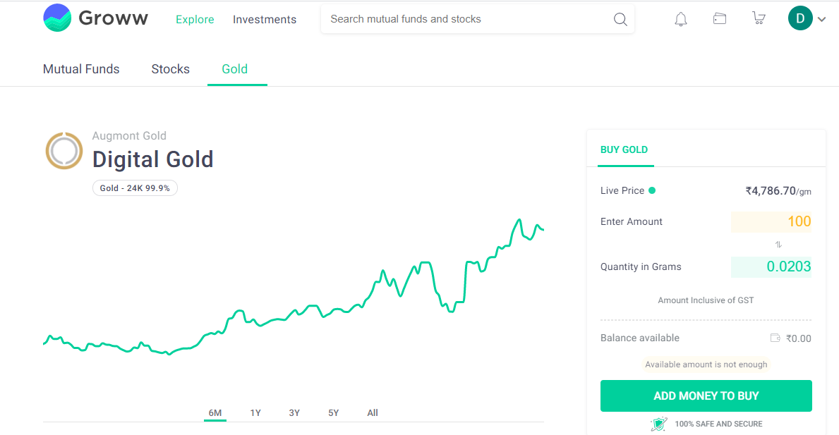Open the notifications bell icon
Screen dimensions: 839x435
(x=681, y=19)
